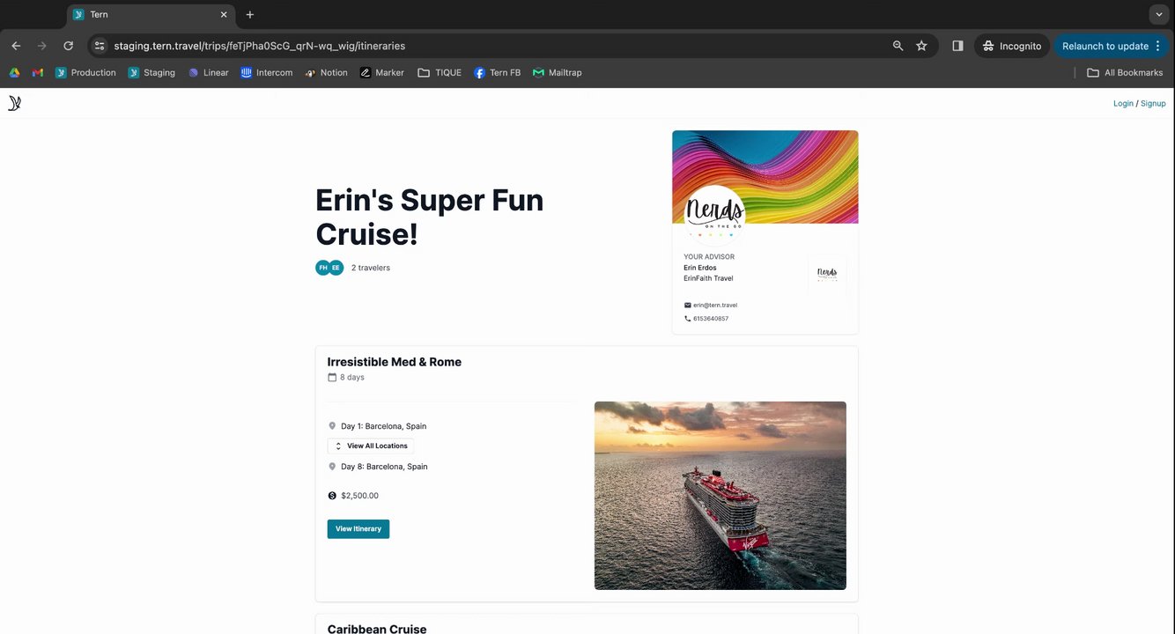
Task: Click the Tern bird logo in page header
Action: pyautogui.click(x=14, y=103)
